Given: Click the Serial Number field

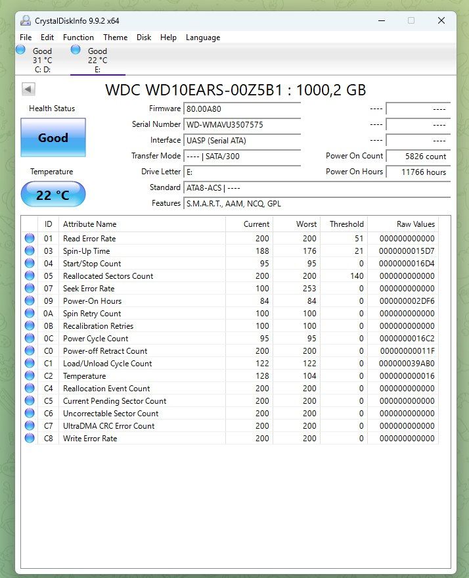Looking at the screenshot, I should (x=242, y=124).
